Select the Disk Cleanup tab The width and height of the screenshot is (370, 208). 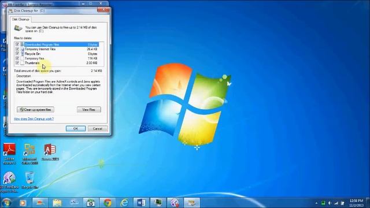(x=21, y=19)
